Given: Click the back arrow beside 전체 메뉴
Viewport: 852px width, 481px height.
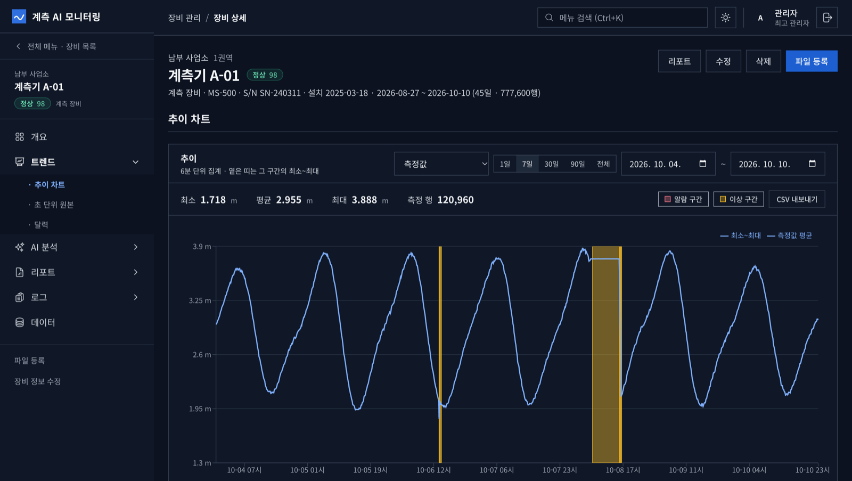Looking at the screenshot, I should [x=19, y=46].
